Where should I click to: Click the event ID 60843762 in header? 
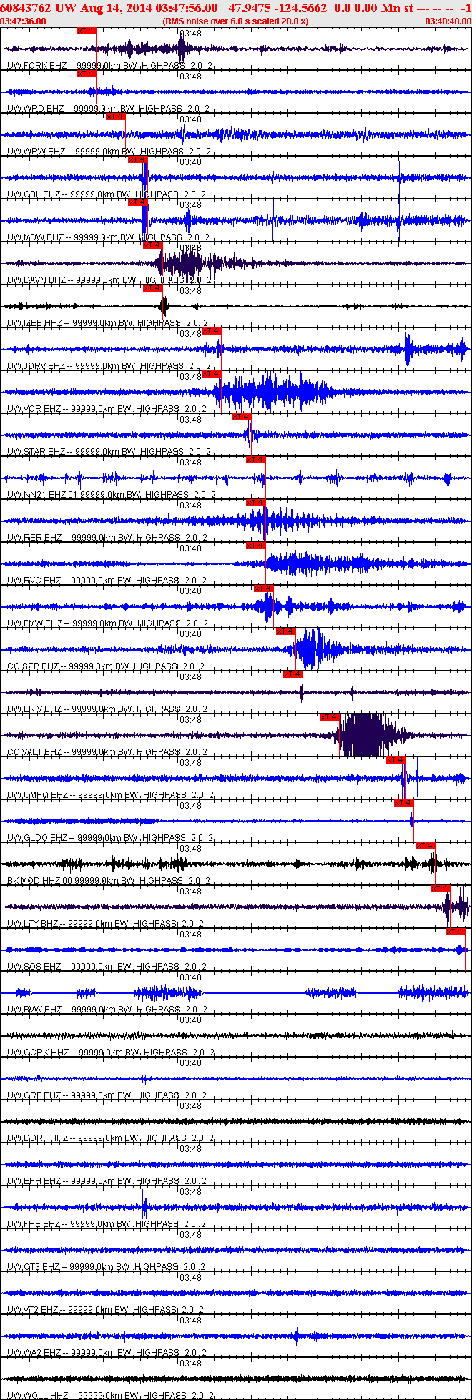tap(25, 8)
